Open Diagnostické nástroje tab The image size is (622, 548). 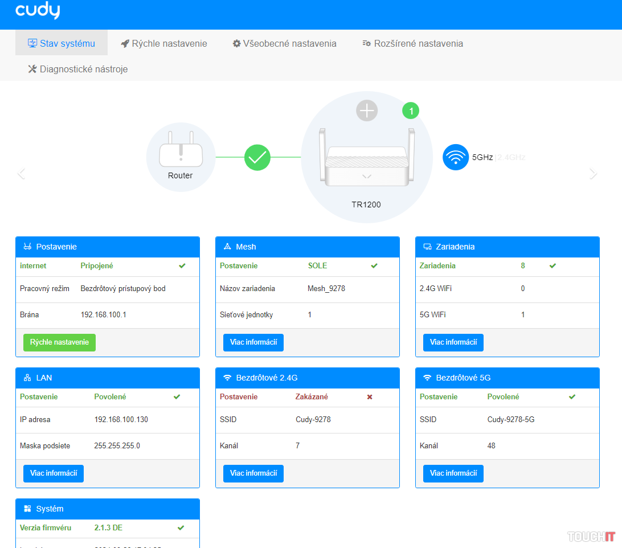click(78, 69)
